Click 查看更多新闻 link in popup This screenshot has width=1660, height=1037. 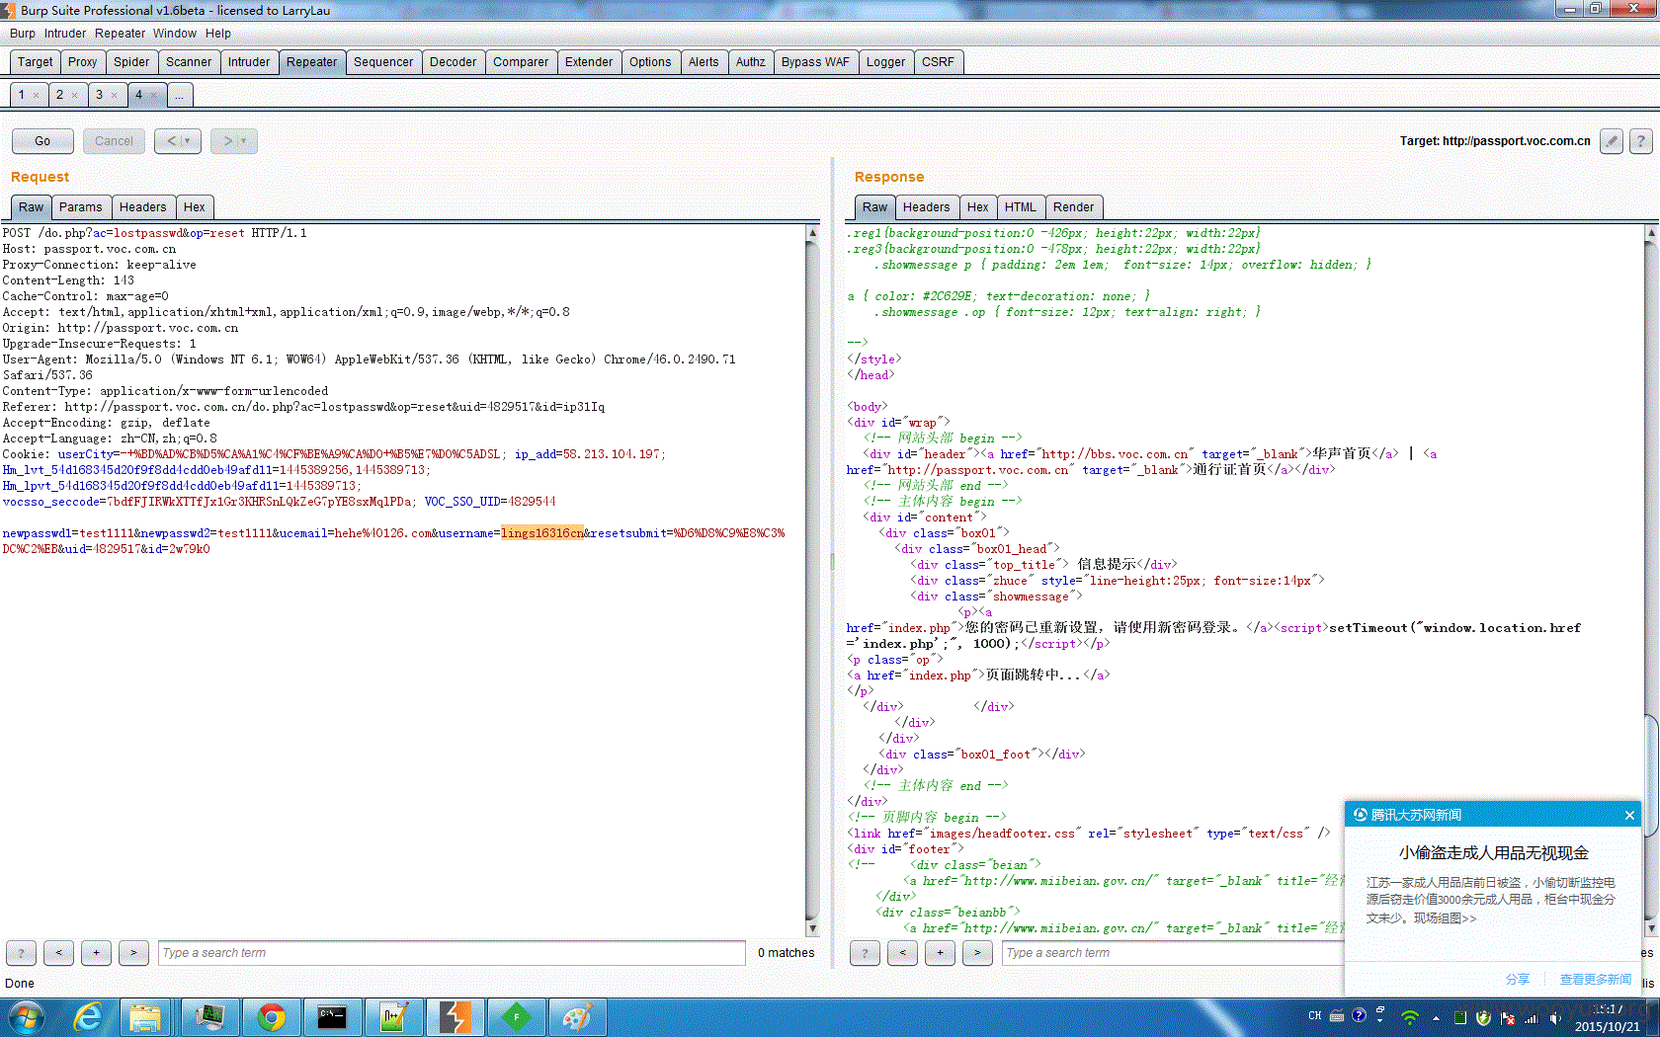pyautogui.click(x=1596, y=980)
